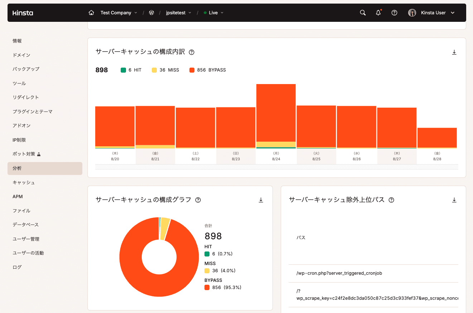Open help for サーバーキャッシュの構成グラフ
The image size is (473, 313).
coord(198,200)
